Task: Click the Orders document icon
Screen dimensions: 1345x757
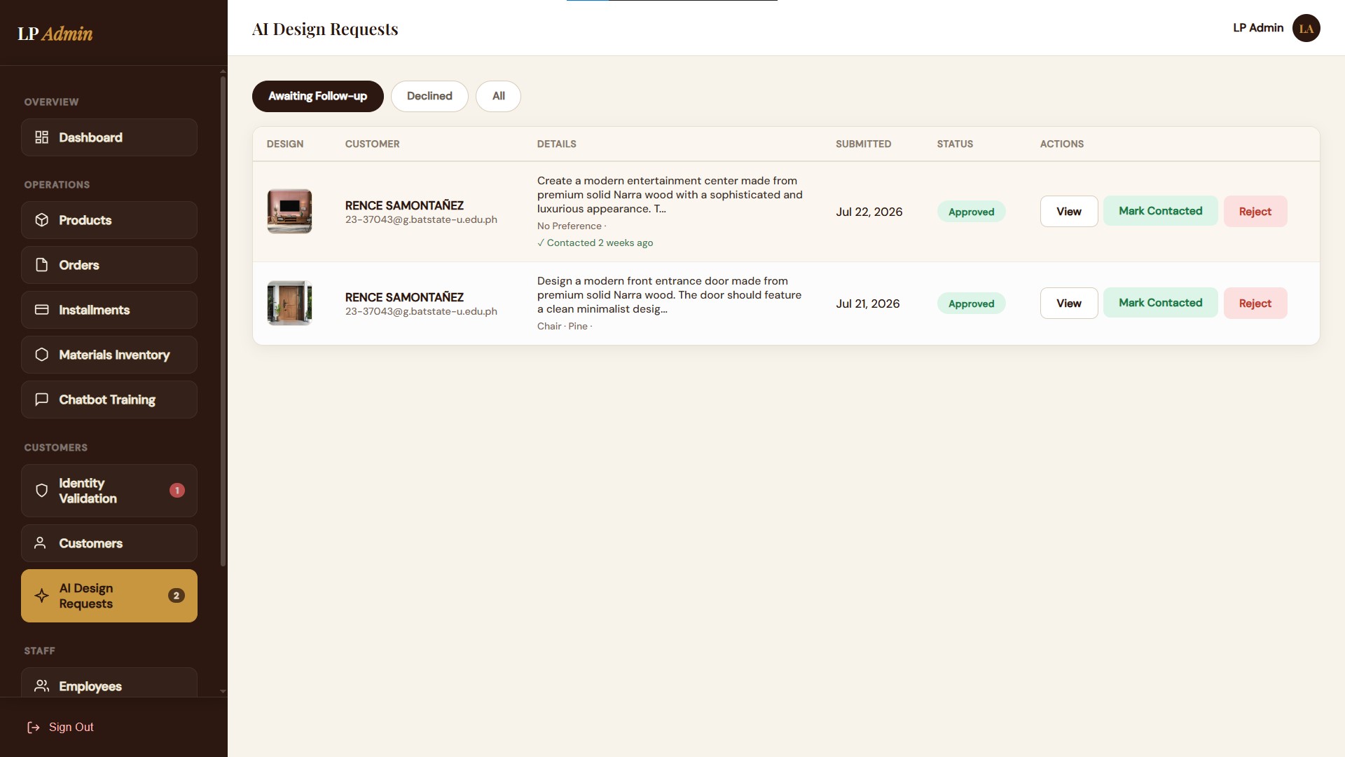Action: point(42,265)
